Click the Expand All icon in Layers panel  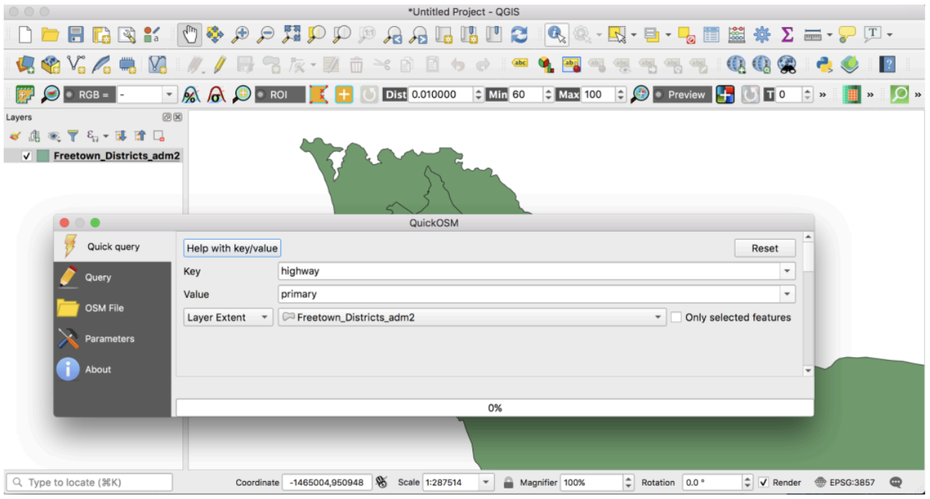[123, 136]
